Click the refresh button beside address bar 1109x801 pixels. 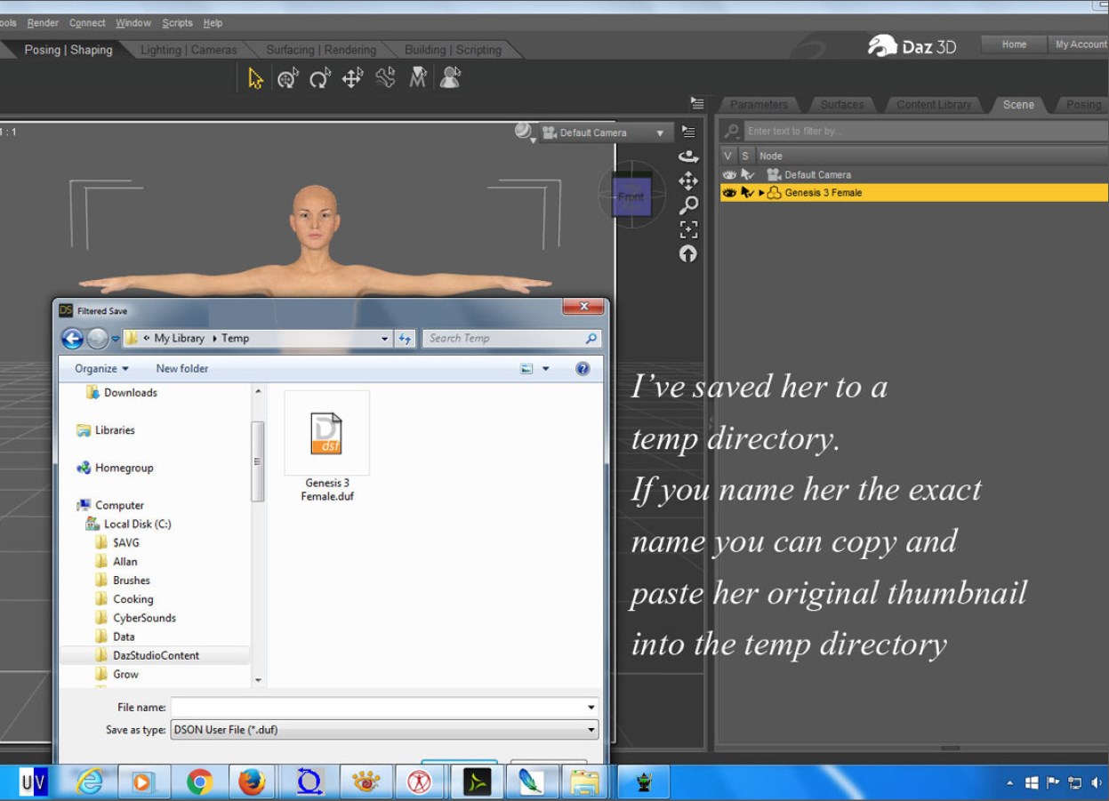coord(406,339)
